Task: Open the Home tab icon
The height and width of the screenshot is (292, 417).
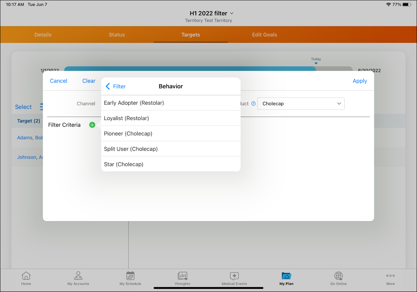Action: [x=26, y=276]
